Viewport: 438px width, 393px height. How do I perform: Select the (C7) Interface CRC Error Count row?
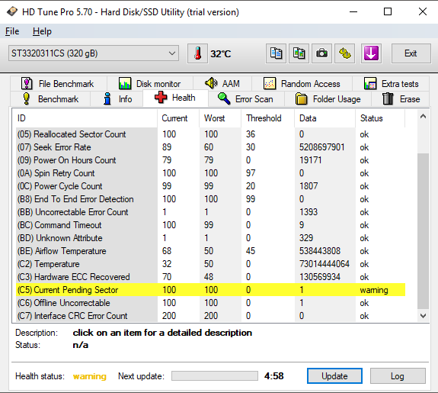(x=211, y=316)
